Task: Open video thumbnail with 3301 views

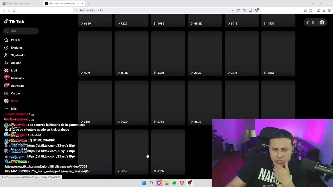Action: (x=168, y=54)
